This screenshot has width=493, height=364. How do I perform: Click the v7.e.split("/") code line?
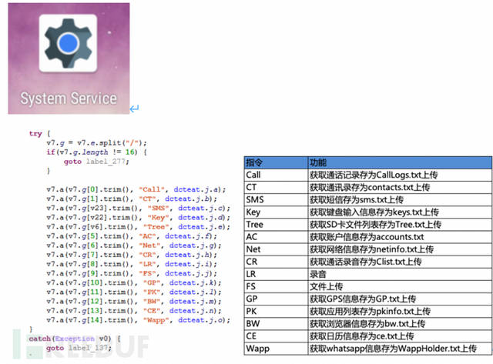(96, 143)
